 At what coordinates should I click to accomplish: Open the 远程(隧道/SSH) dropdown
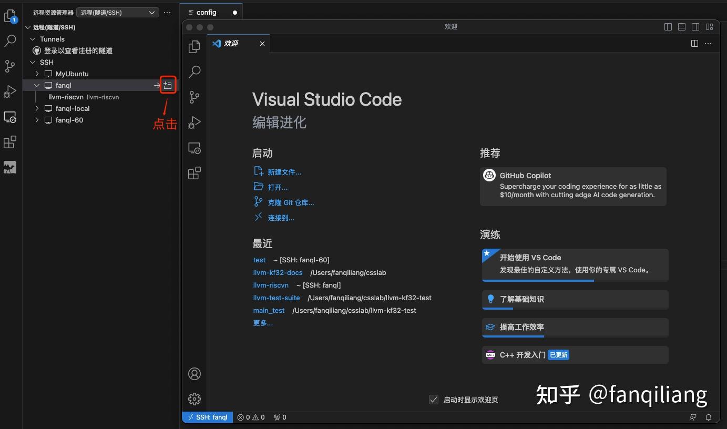[x=118, y=12]
